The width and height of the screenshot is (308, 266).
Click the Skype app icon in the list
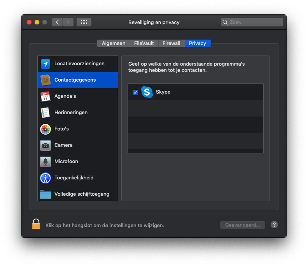[147, 92]
